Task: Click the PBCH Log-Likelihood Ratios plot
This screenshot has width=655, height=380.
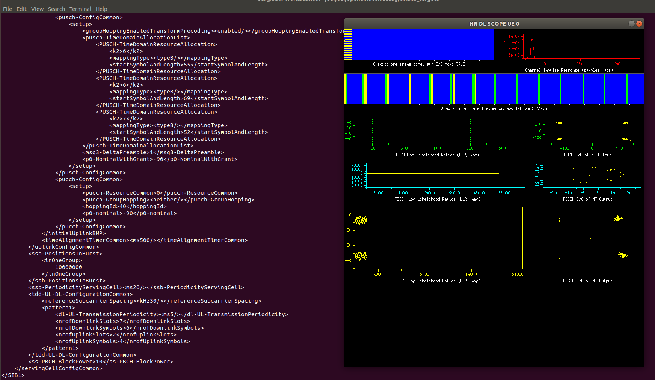Action: coord(440,131)
